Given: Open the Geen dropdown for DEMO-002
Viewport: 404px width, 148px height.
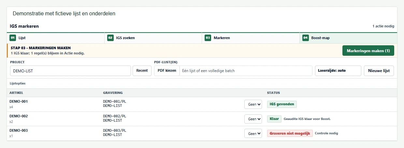Looking at the screenshot, I should tap(253, 119).
